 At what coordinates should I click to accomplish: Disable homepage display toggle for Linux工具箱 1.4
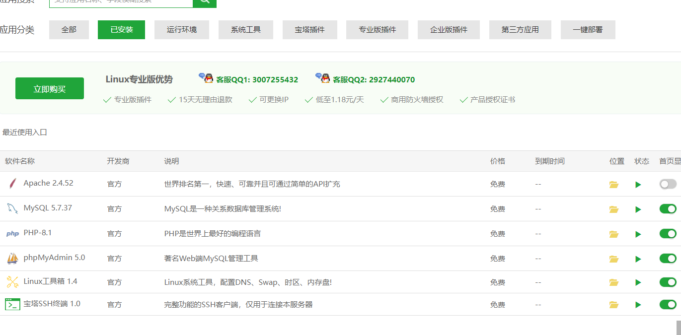(x=668, y=282)
